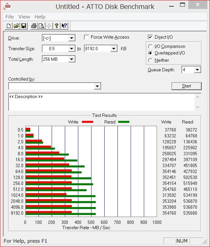
Task: Click inside the Description text box
Action: click(101, 102)
